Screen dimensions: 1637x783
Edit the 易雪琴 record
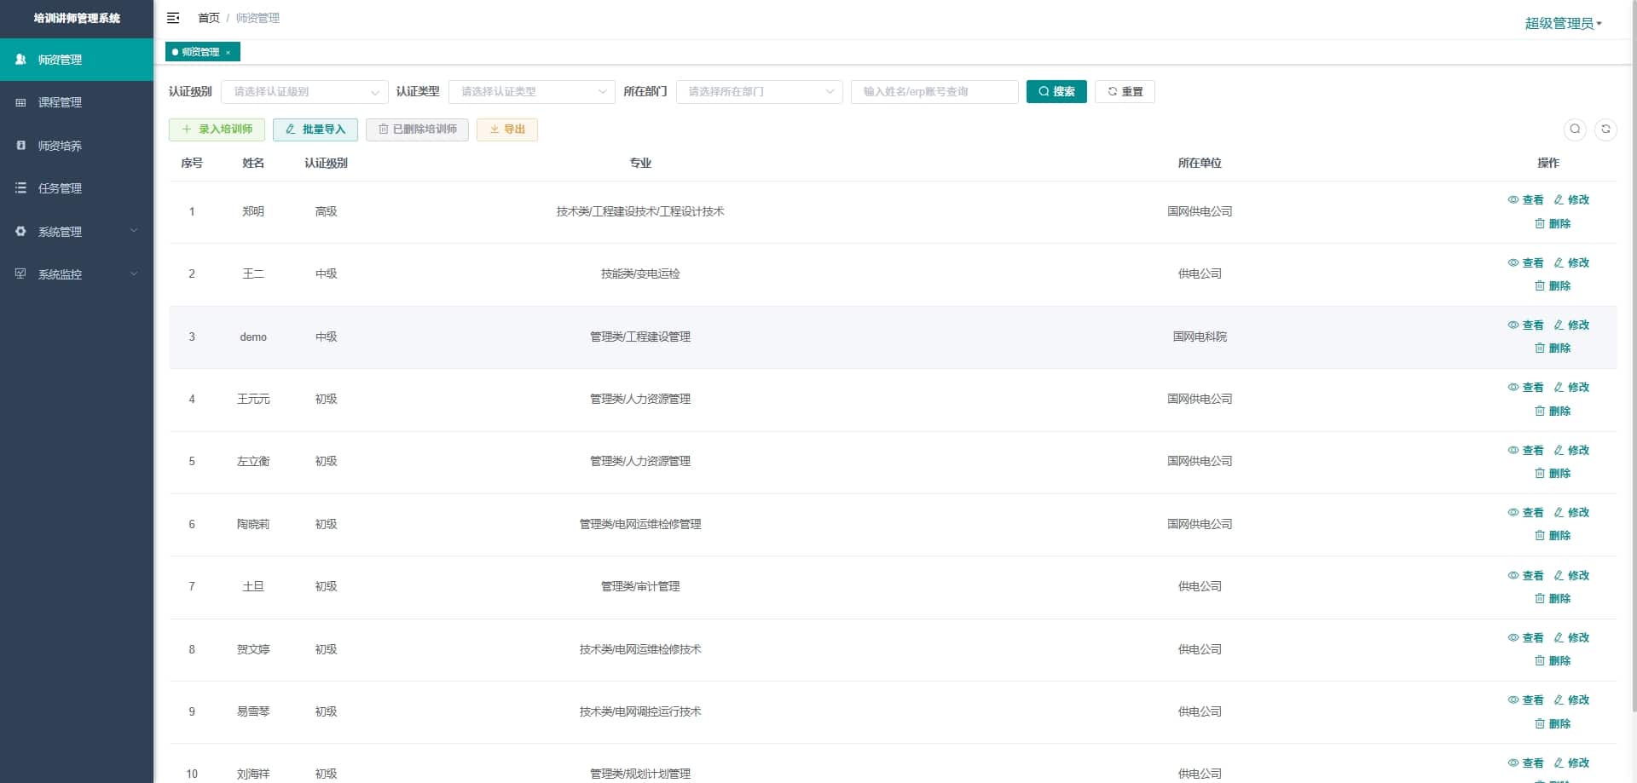pyautogui.click(x=1571, y=700)
